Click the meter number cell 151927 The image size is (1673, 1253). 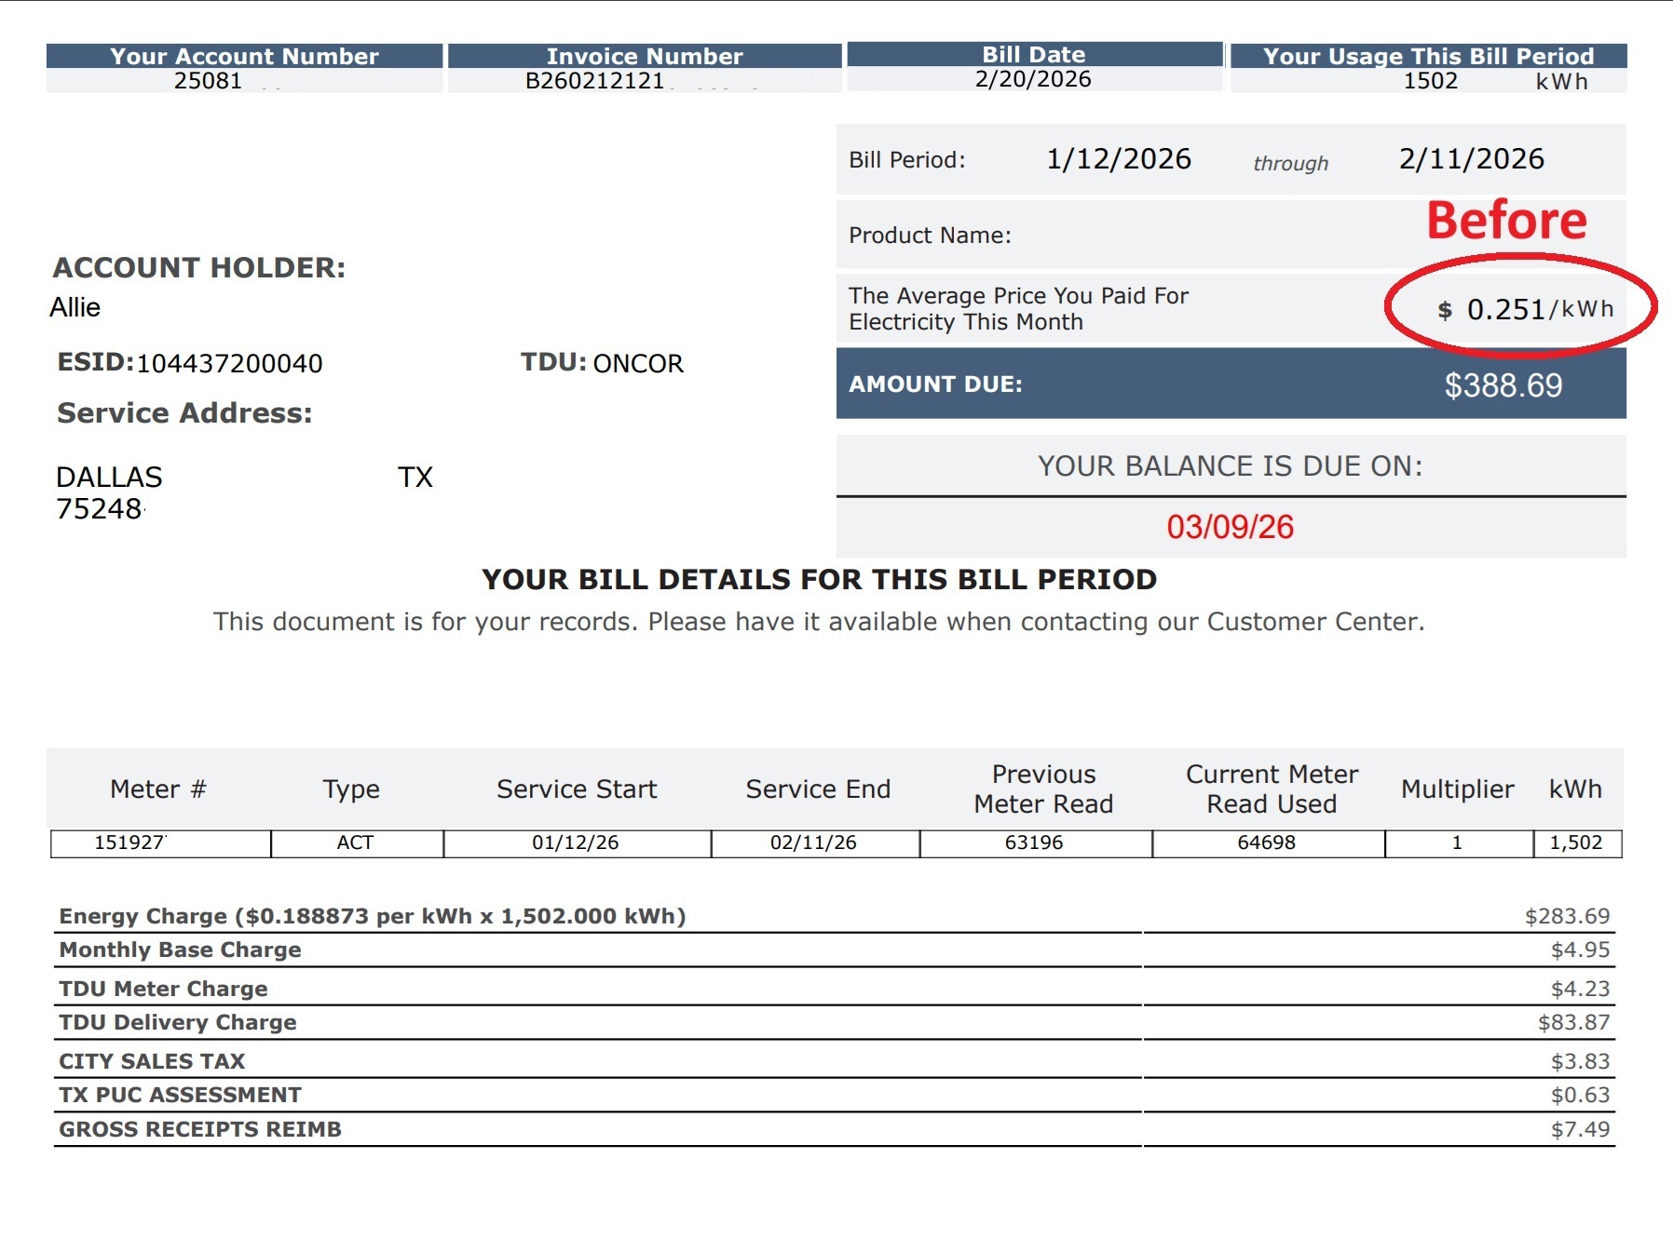click(129, 842)
